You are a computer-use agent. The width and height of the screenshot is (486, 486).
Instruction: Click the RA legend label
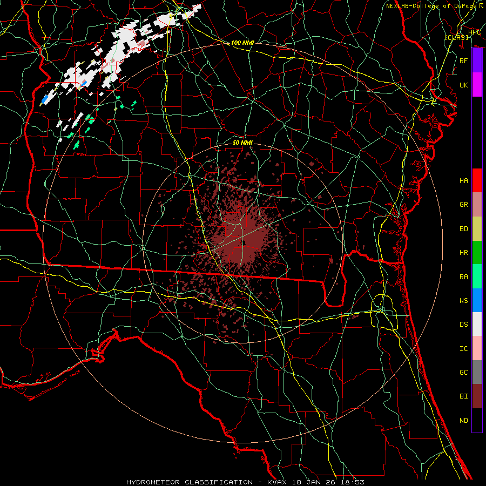point(464,276)
